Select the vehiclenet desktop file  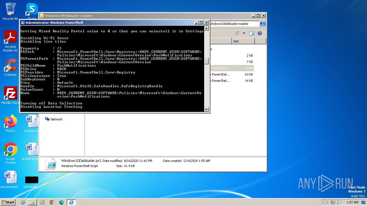point(32,182)
